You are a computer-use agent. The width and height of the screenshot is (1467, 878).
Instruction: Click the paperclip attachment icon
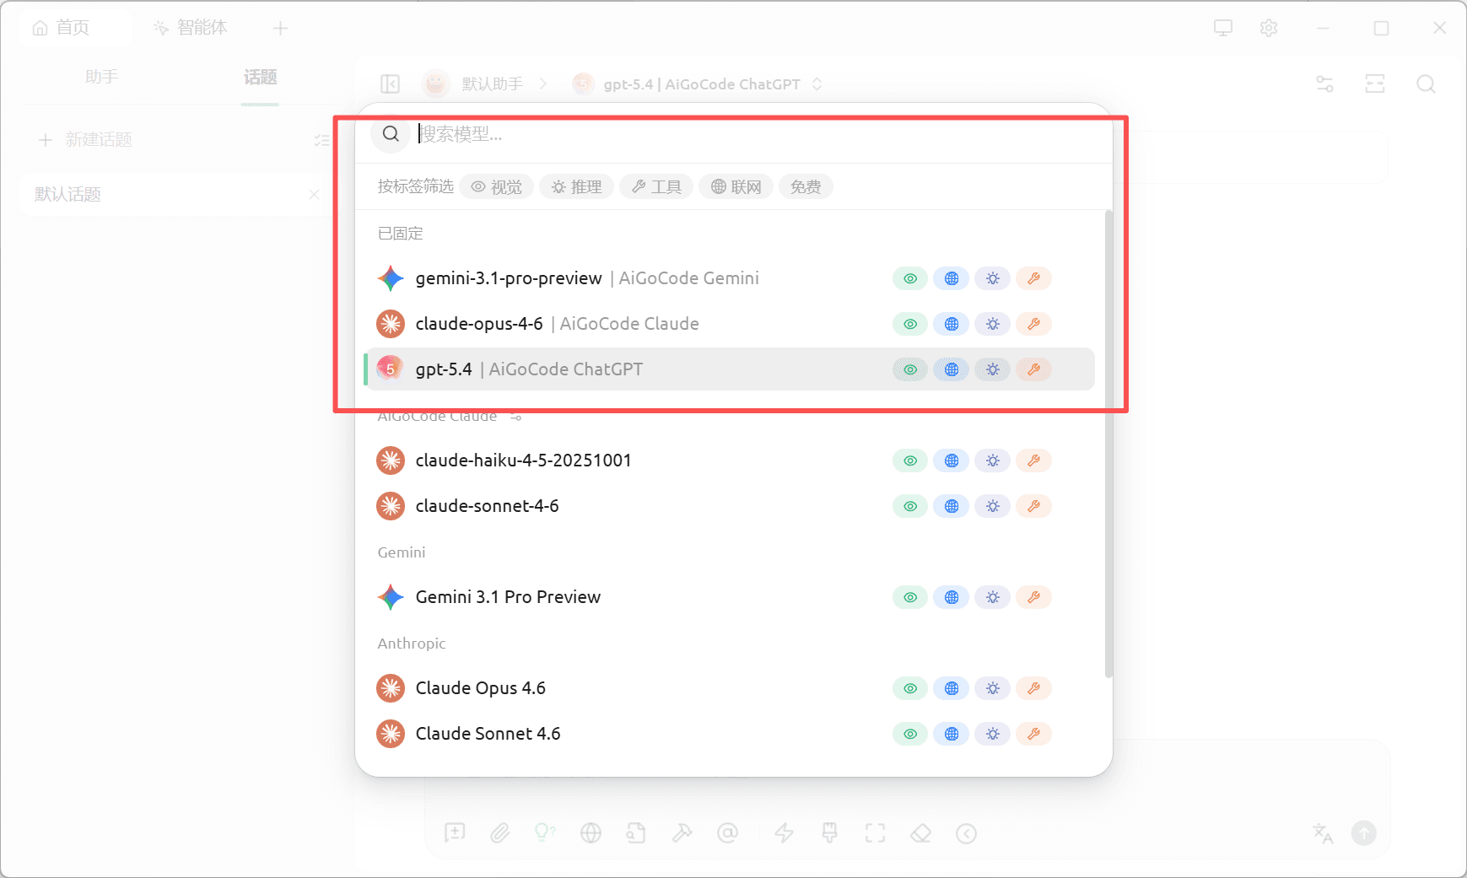coord(500,833)
